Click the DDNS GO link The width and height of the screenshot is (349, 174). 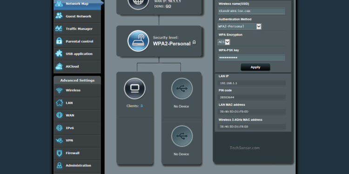click(x=168, y=6)
